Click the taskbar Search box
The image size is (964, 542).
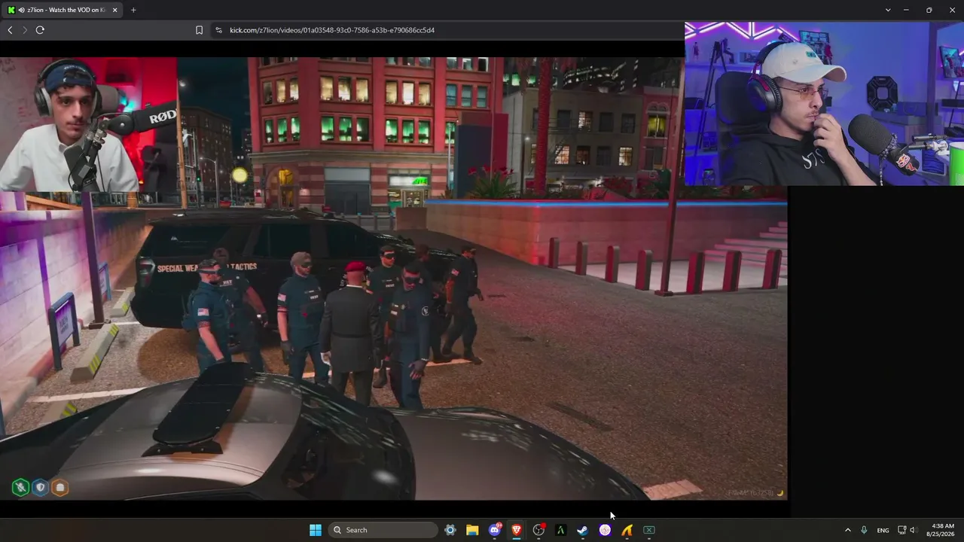tap(383, 530)
